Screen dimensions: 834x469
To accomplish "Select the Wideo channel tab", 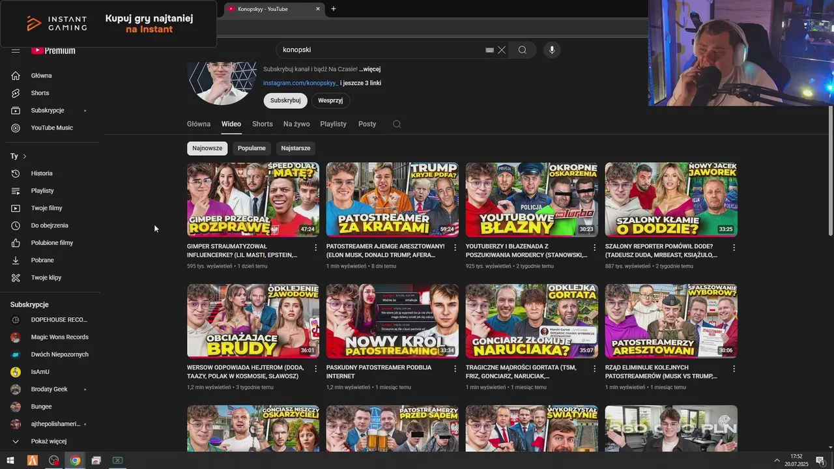I will coord(231,124).
